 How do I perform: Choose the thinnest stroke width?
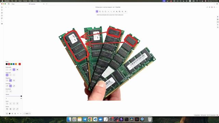point(7,70)
